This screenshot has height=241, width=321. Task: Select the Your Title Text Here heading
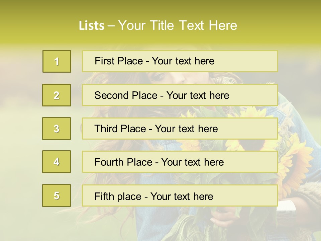[x=178, y=25]
